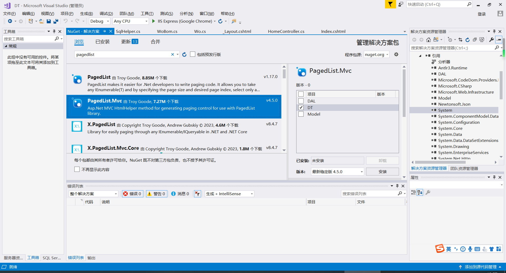Switch to the HomeController.cs tab

[x=286, y=31]
